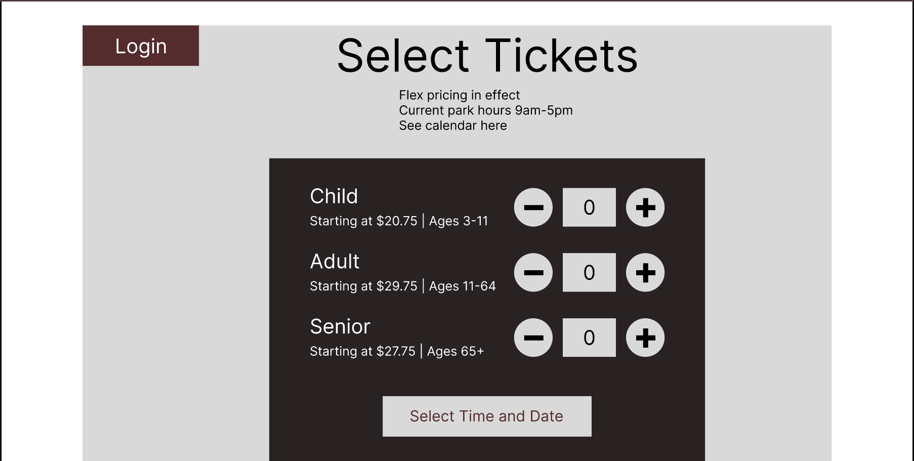This screenshot has height=461, width=914.
Task: Click the Senior ticket count field
Action: pyautogui.click(x=589, y=337)
